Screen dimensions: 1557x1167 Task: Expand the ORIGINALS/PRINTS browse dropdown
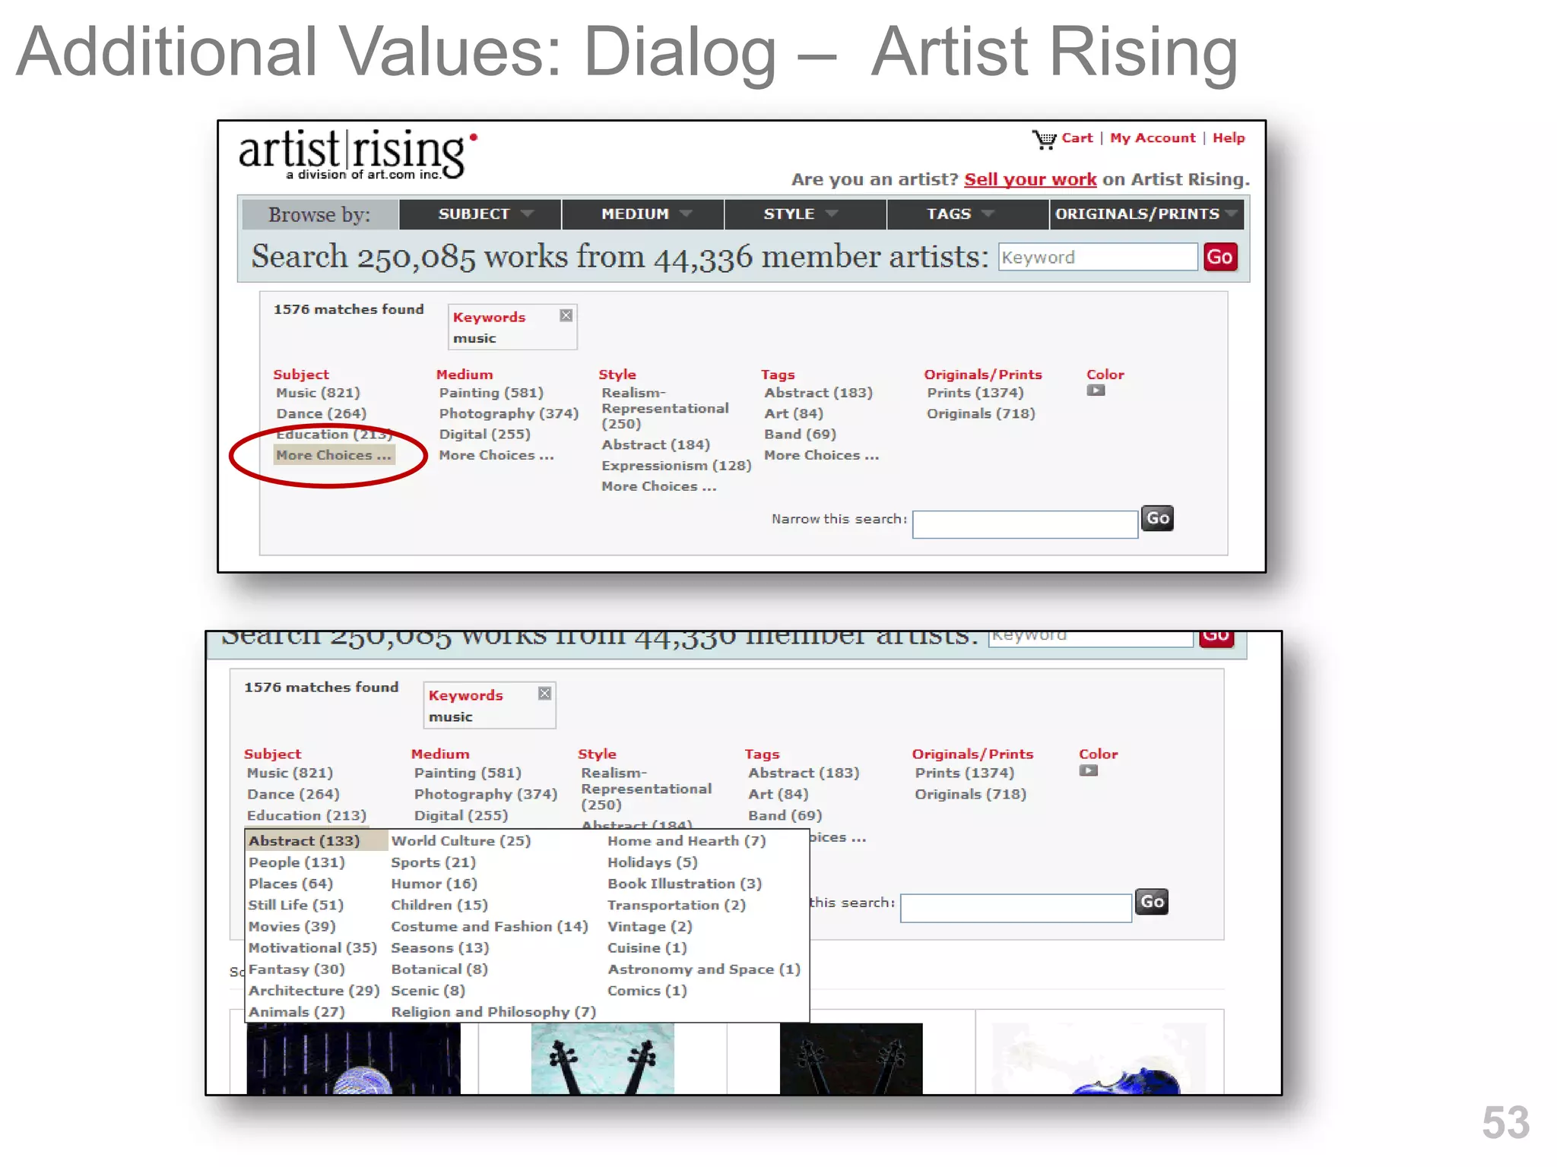click(1146, 214)
